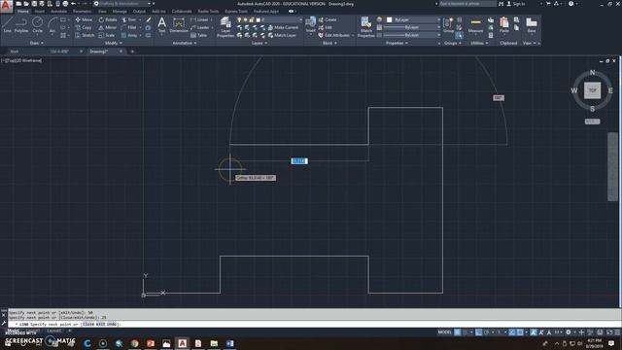The height and width of the screenshot is (350, 622).
Task: Toggle object snap in status bar
Action: [520, 332]
